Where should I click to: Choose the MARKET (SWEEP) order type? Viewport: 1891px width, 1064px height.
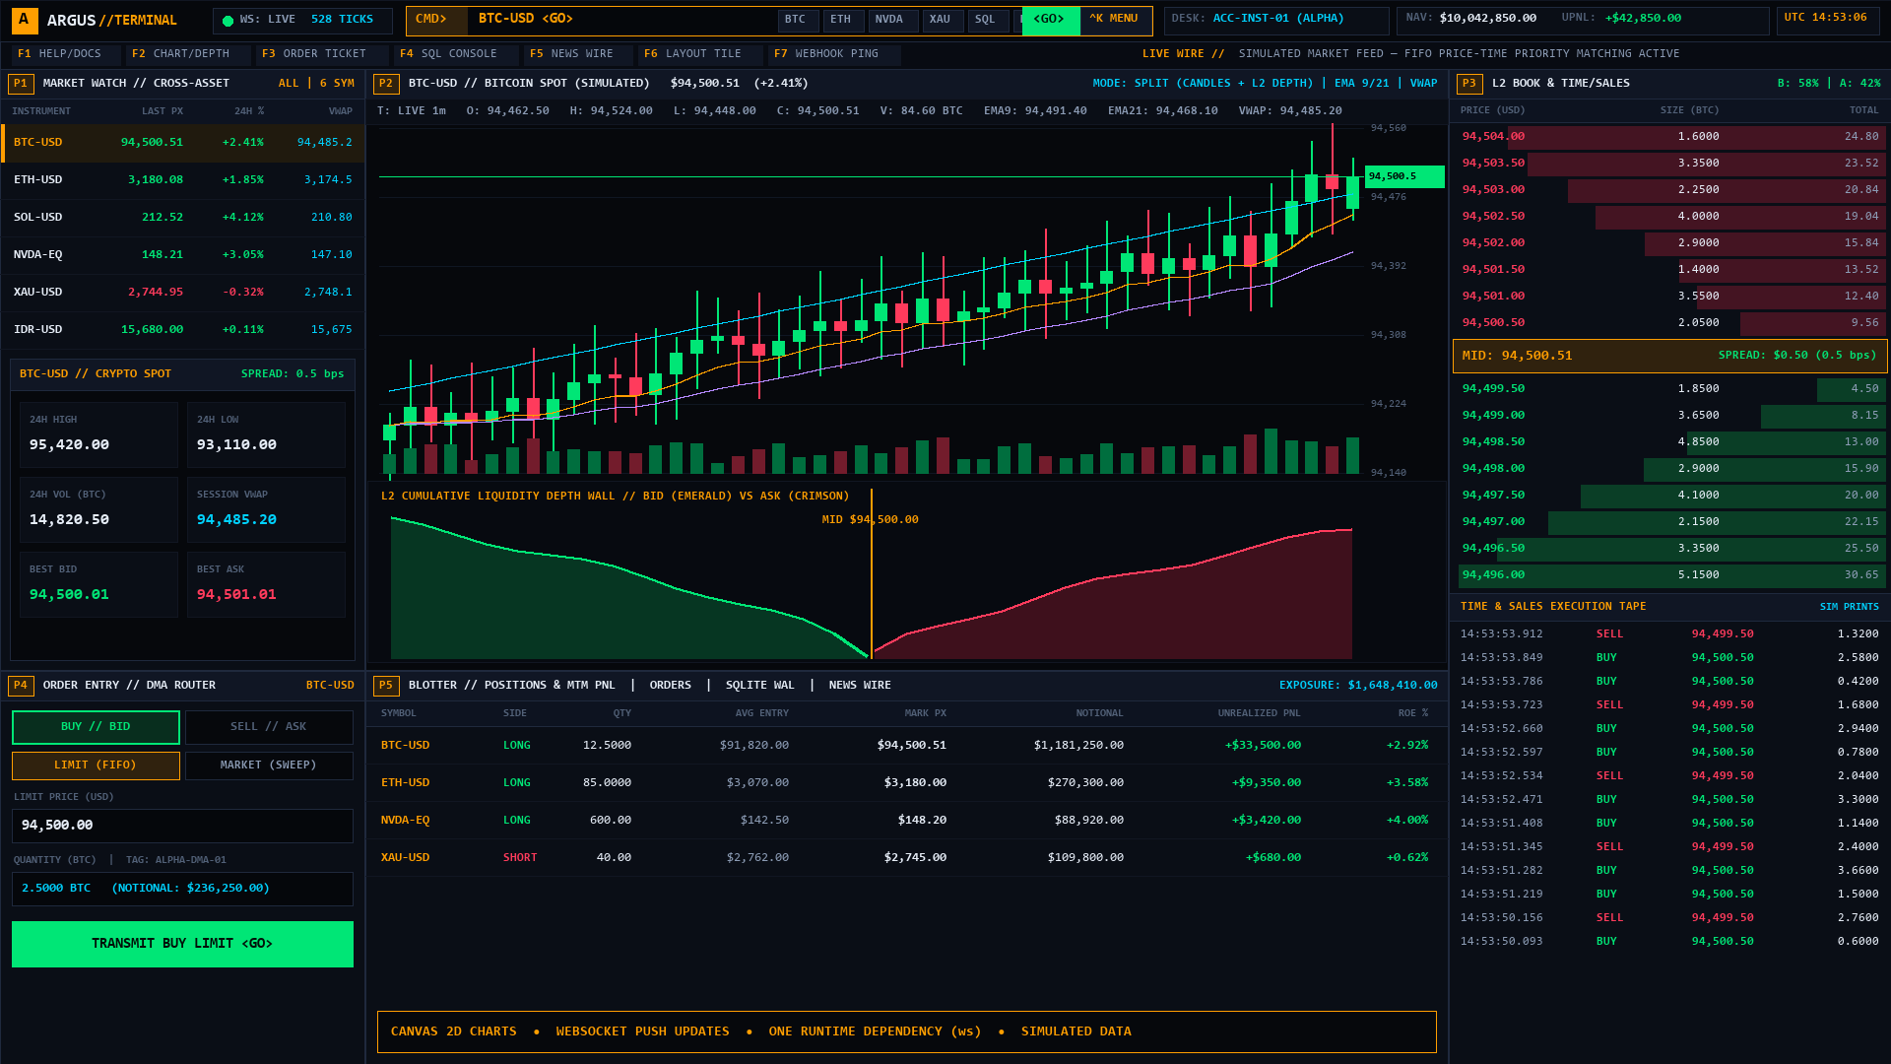coord(269,765)
